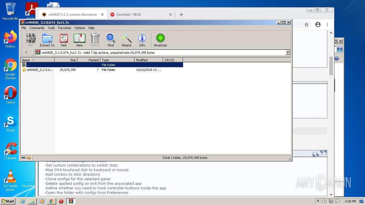The height and width of the screenshot is (205, 365).
Task: Open Windows Explorer taskbar icon
Action: coord(32,201)
